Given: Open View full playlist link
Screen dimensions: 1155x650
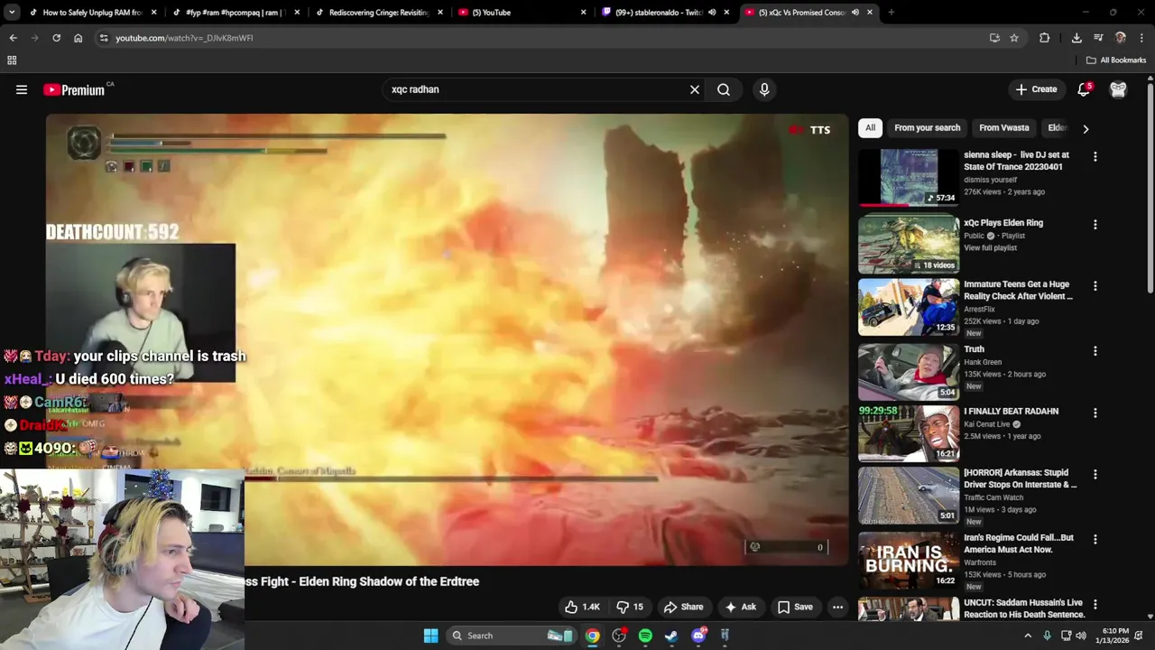Looking at the screenshot, I should tap(990, 248).
